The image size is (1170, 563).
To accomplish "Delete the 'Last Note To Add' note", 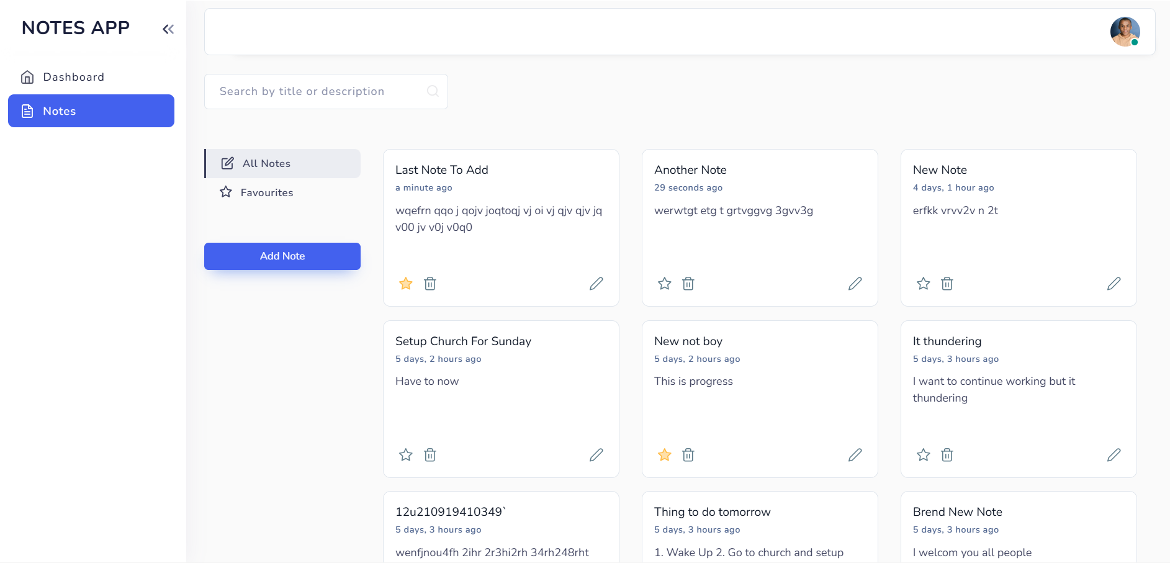I will (x=430, y=284).
